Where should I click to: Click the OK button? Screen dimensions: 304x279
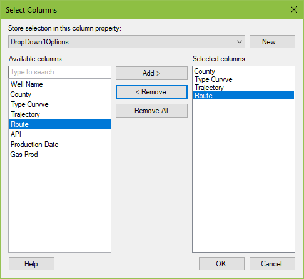pyautogui.click(x=221, y=264)
